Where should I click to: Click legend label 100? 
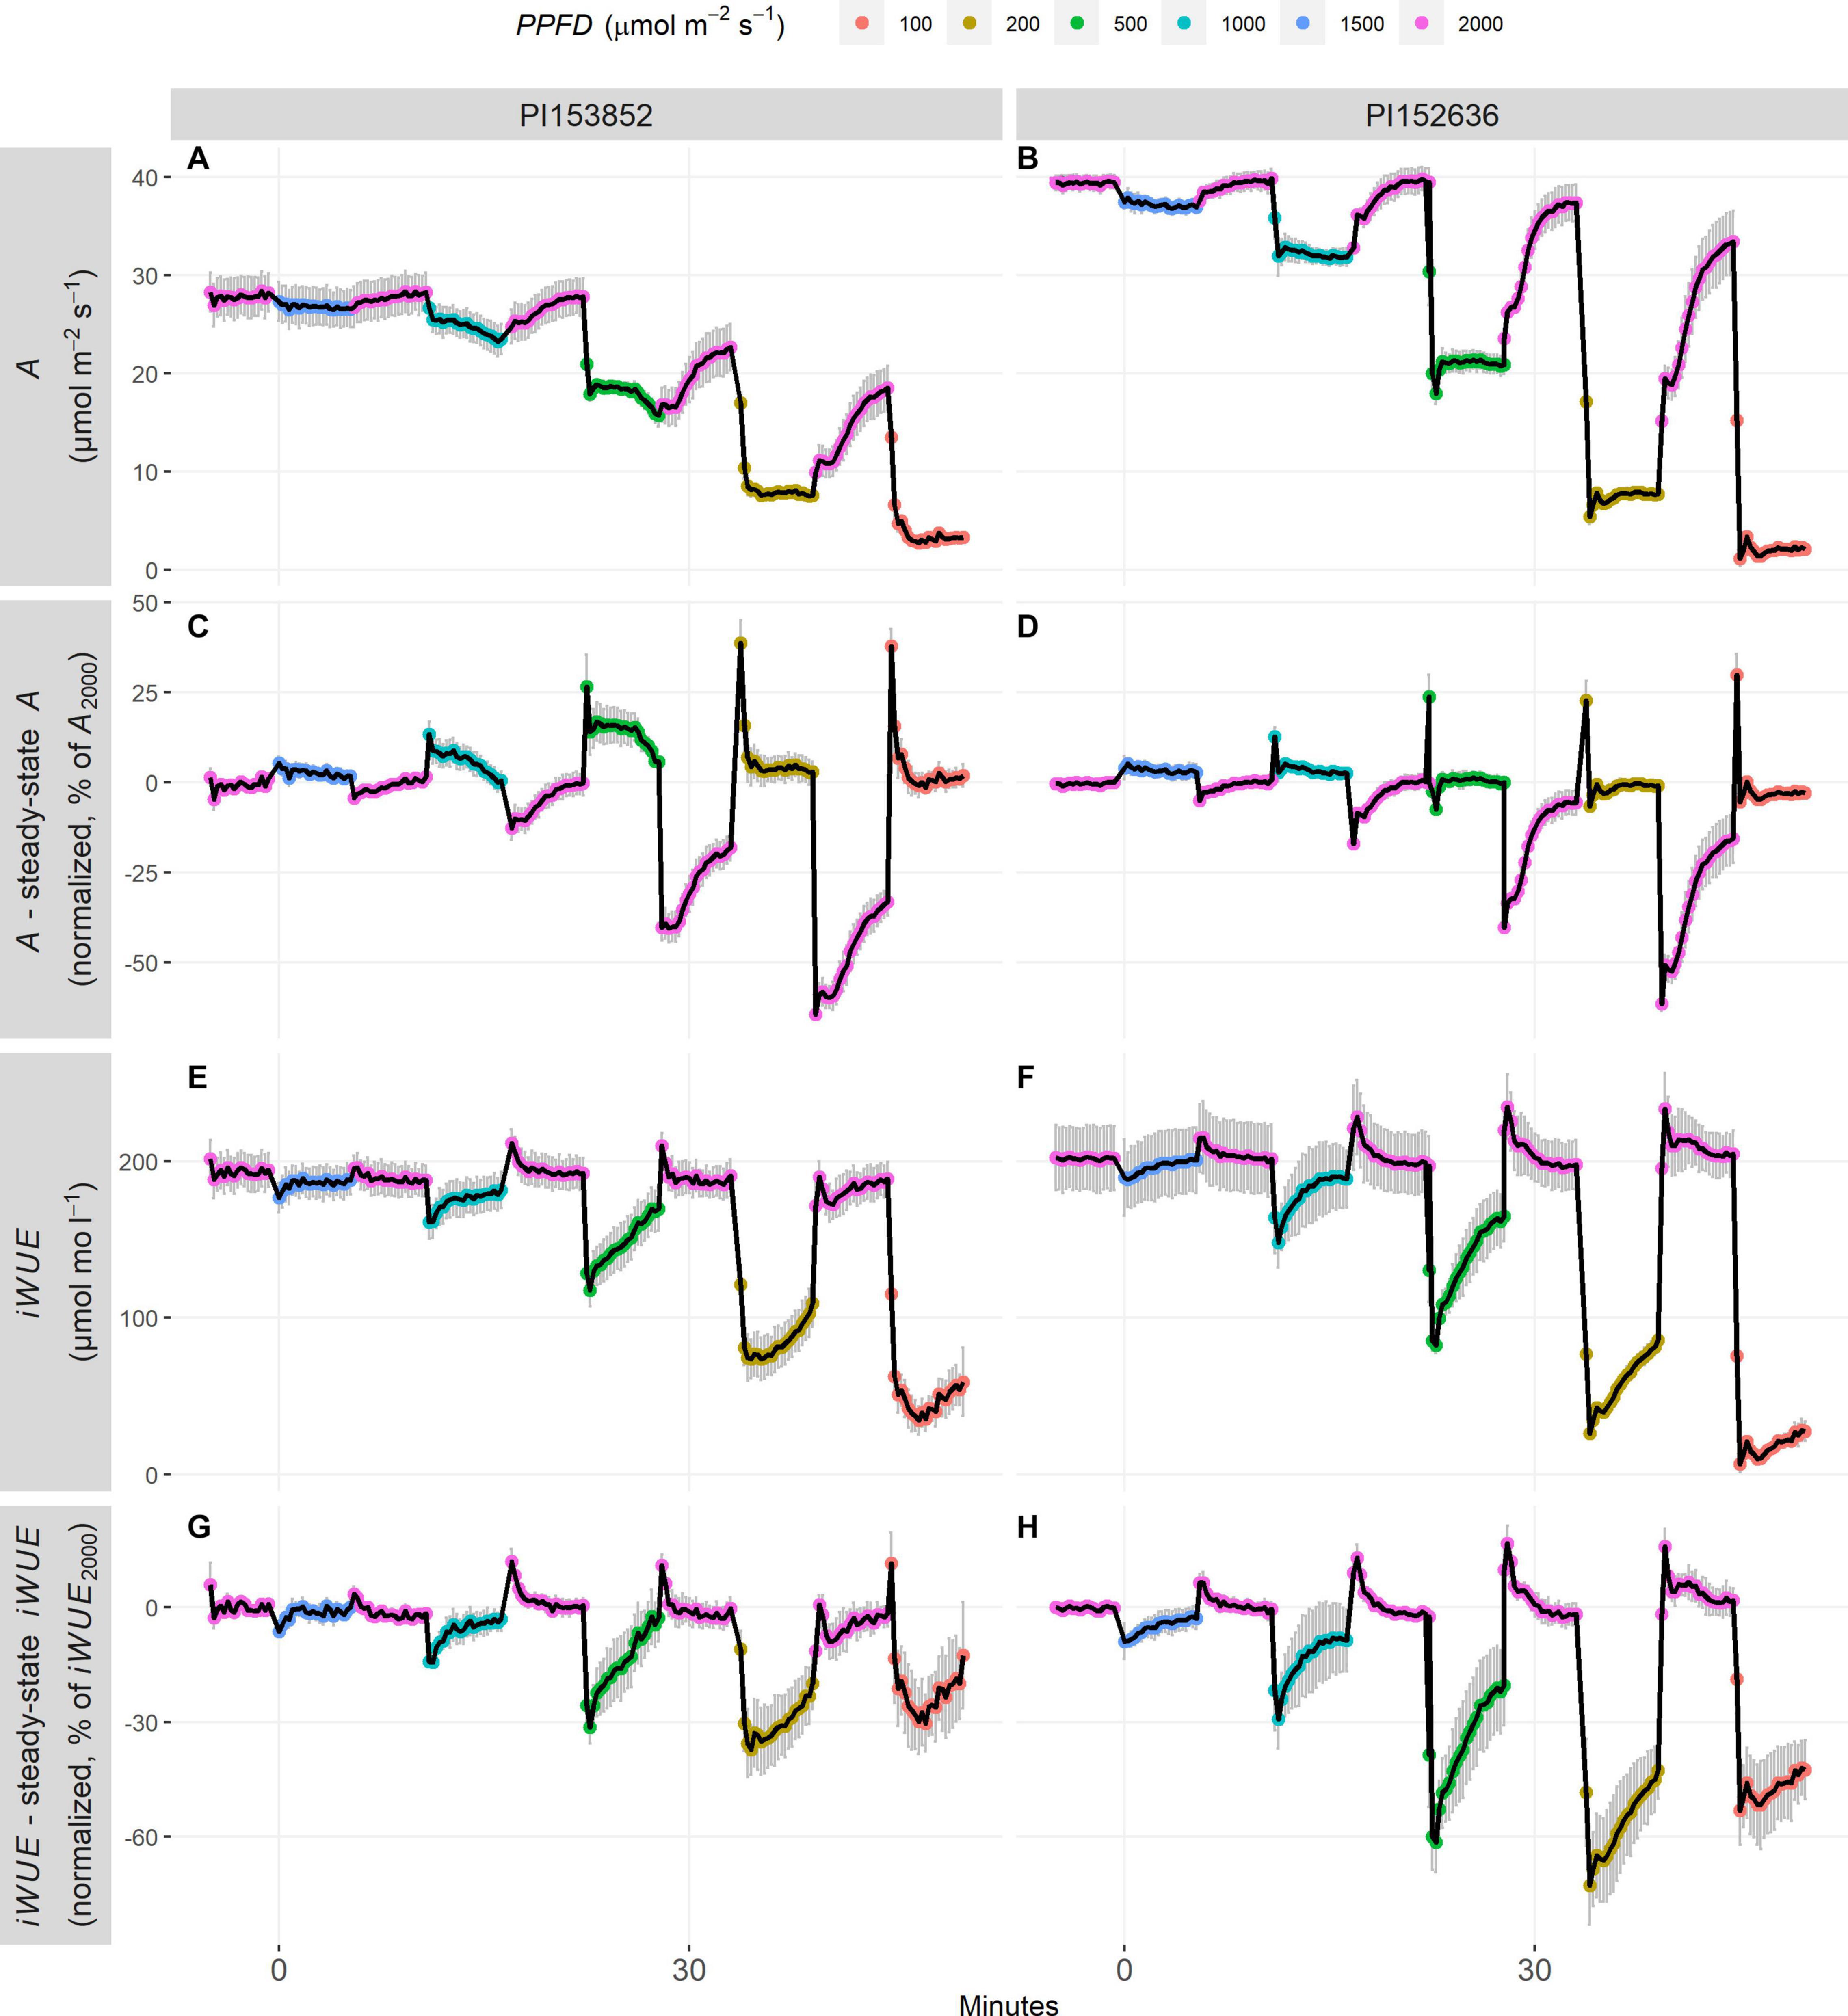(915, 24)
